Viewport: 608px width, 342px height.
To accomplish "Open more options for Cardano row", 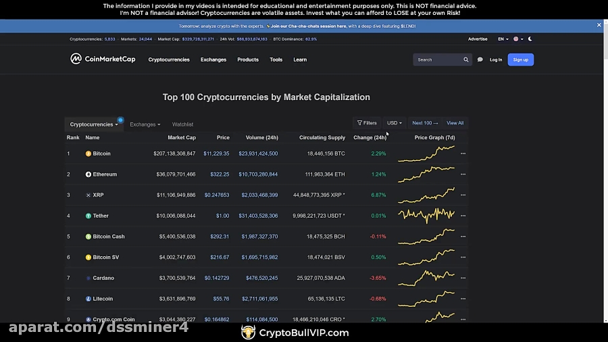I will pos(463,278).
